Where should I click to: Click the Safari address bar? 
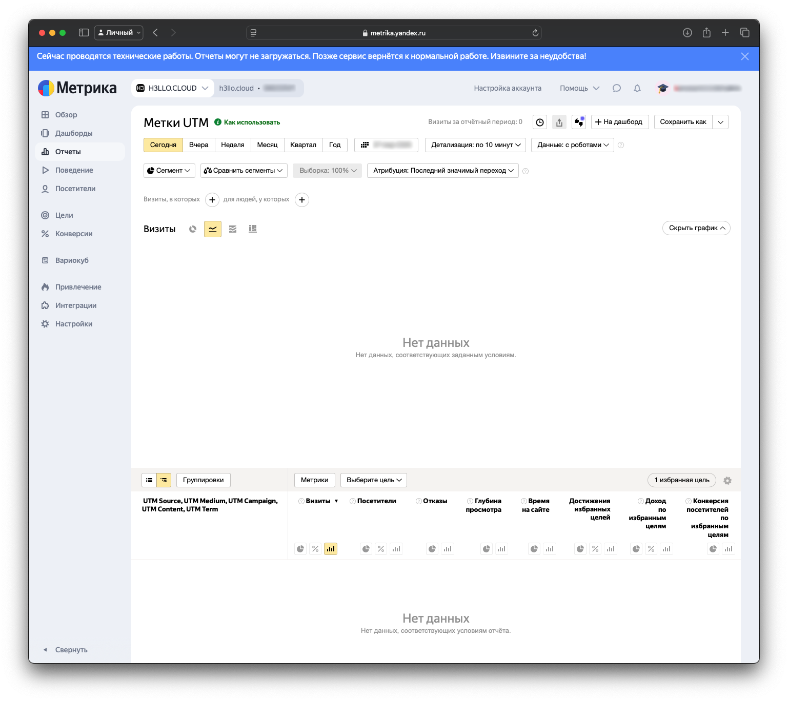tap(394, 33)
